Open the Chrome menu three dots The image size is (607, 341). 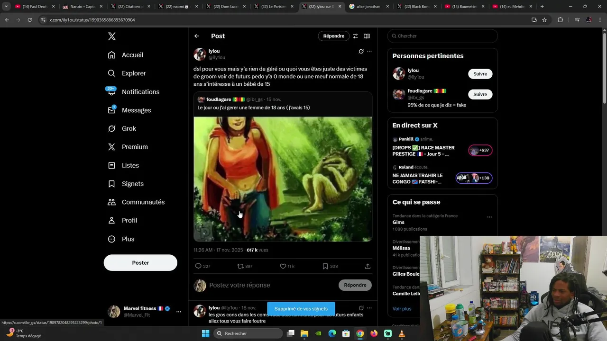pos(600,20)
